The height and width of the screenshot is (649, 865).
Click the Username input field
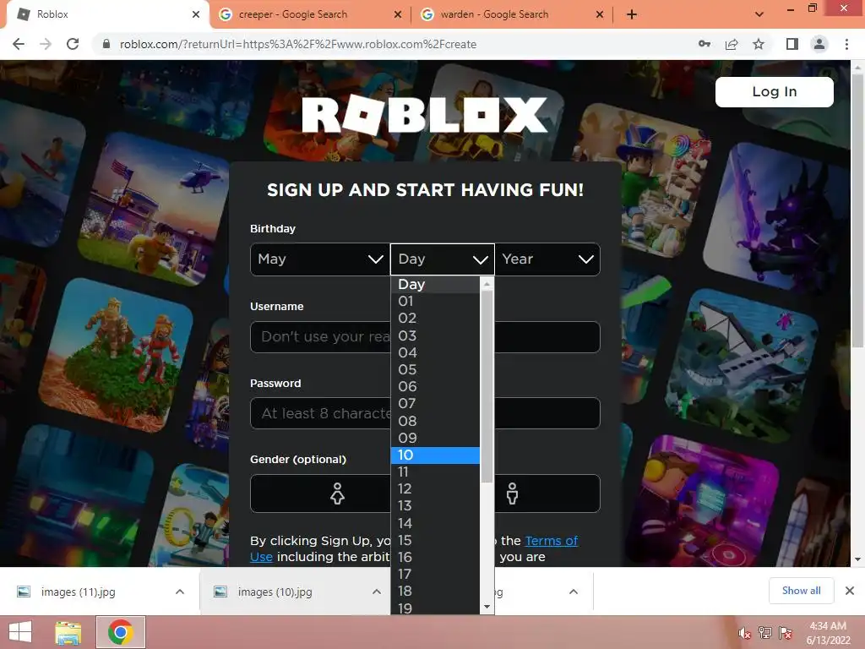coord(425,336)
